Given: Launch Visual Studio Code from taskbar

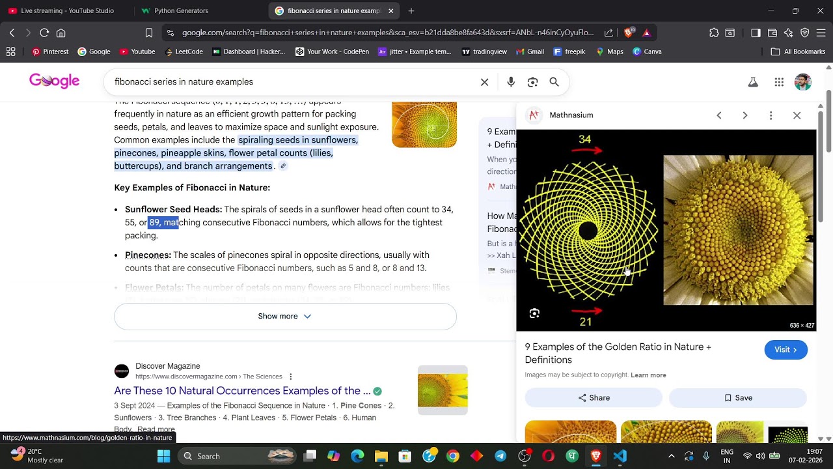Looking at the screenshot, I should coord(620,456).
